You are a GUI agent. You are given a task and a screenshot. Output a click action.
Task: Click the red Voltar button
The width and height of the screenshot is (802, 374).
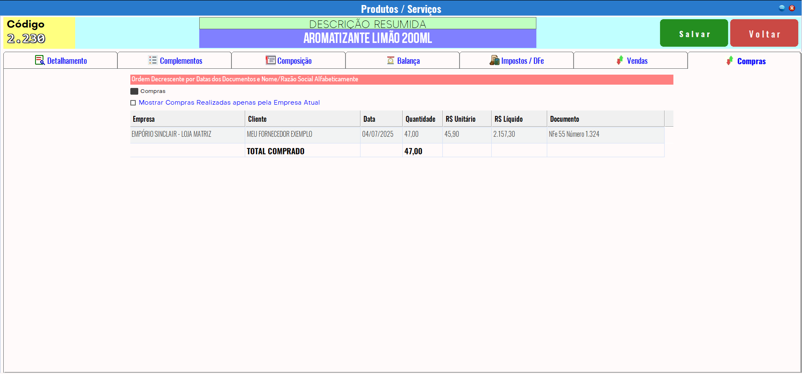point(764,33)
